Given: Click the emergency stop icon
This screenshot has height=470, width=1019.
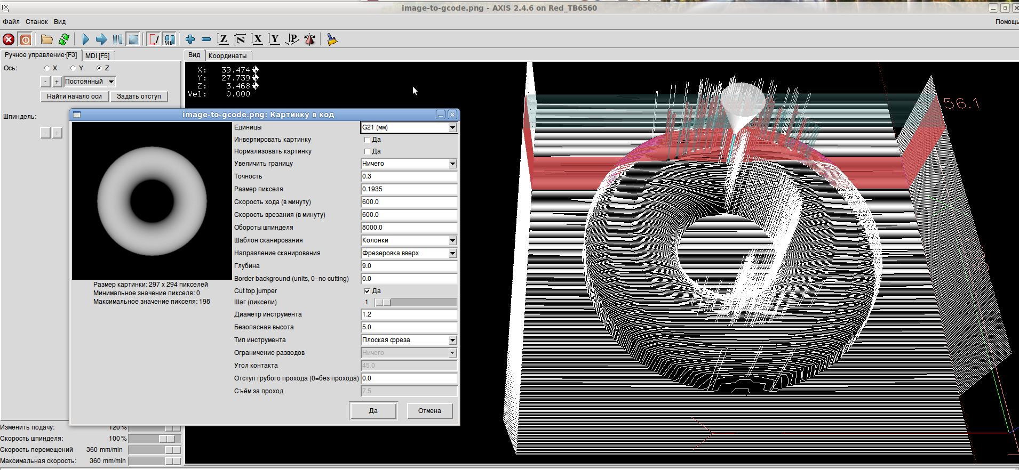Looking at the screenshot, I should pyautogui.click(x=9, y=39).
